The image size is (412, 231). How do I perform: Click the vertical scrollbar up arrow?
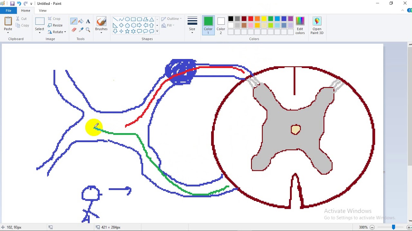pos(410,45)
